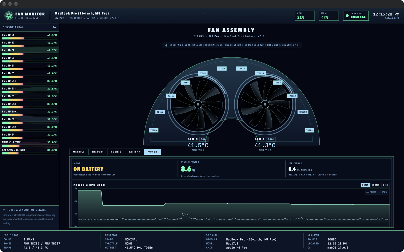The image size is (404, 252).
Task: Click the thermometer icon in info banner
Action: 166,45
